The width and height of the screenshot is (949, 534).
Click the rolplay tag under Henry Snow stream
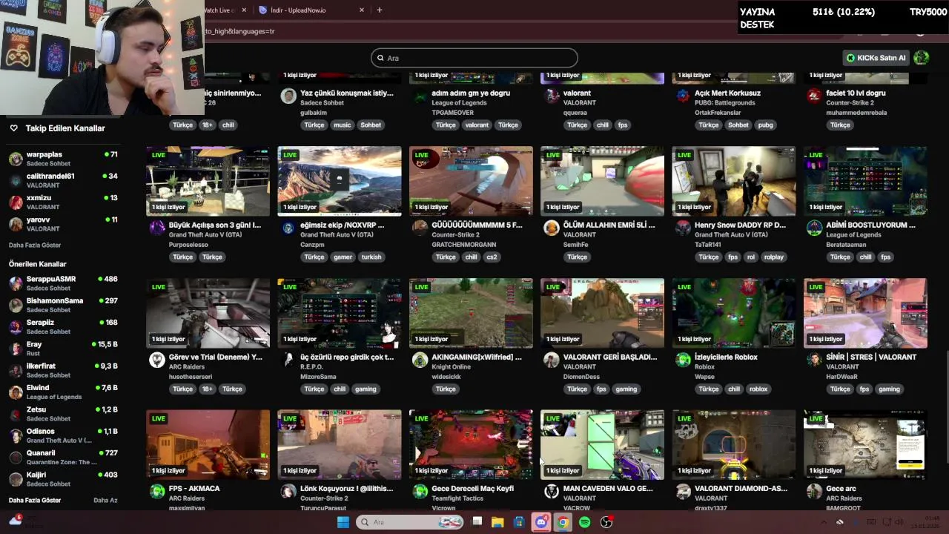point(774,257)
